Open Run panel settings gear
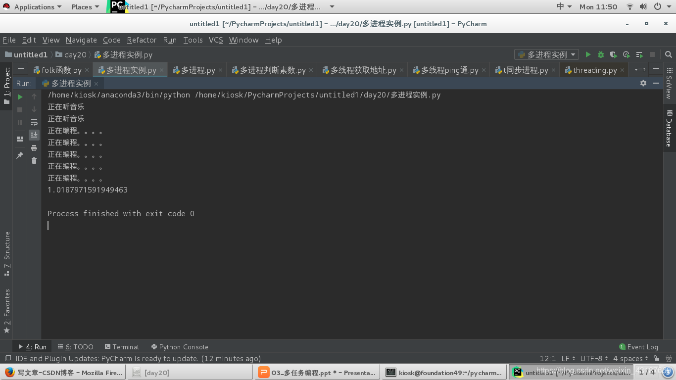676x380 pixels. (643, 83)
